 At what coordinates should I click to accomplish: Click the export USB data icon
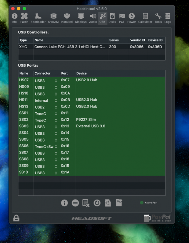[x=119, y=203]
